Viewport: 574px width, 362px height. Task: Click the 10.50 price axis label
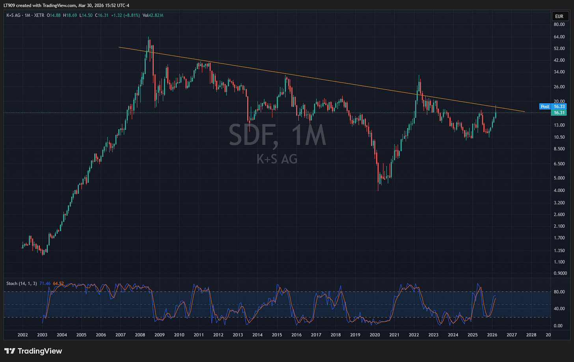click(x=559, y=137)
